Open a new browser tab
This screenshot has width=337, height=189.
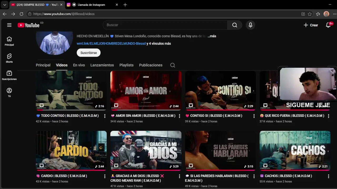[x=125, y=5]
